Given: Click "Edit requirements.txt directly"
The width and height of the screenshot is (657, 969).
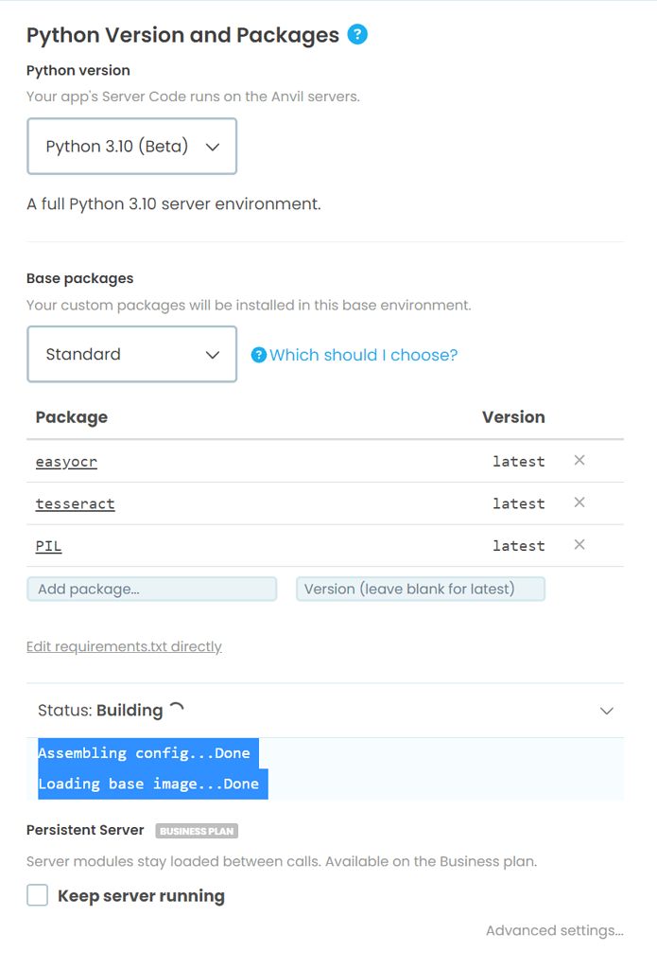Looking at the screenshot, I should tap(124, 646).
